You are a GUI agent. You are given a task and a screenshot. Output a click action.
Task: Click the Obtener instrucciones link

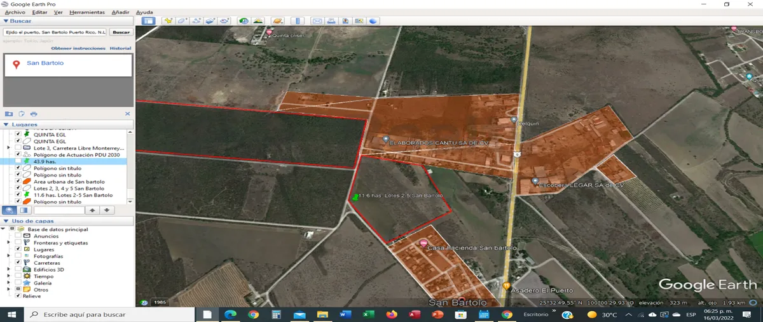coord(78,48)
